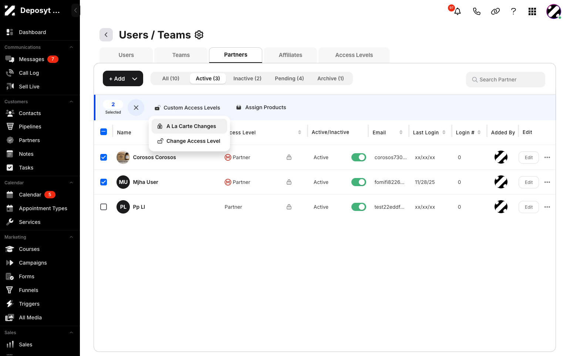Open more options for Mjha User row
570x356 pixels.
click(x=547, y=182)
